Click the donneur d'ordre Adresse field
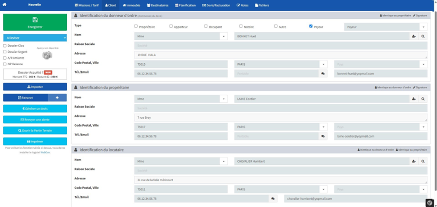Image resolution: width=437 pixels, height=207 pixels. [x=281, y=55]
